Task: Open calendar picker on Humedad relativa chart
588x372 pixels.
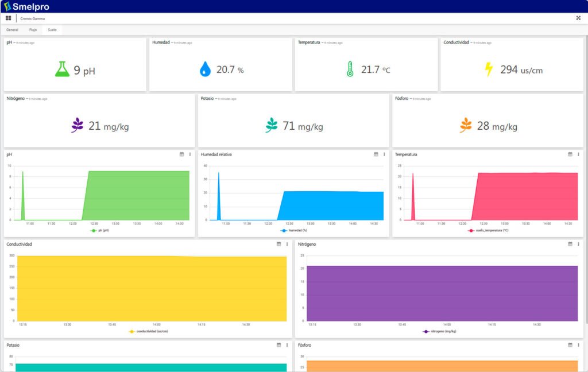Action: tap(376, 154)
